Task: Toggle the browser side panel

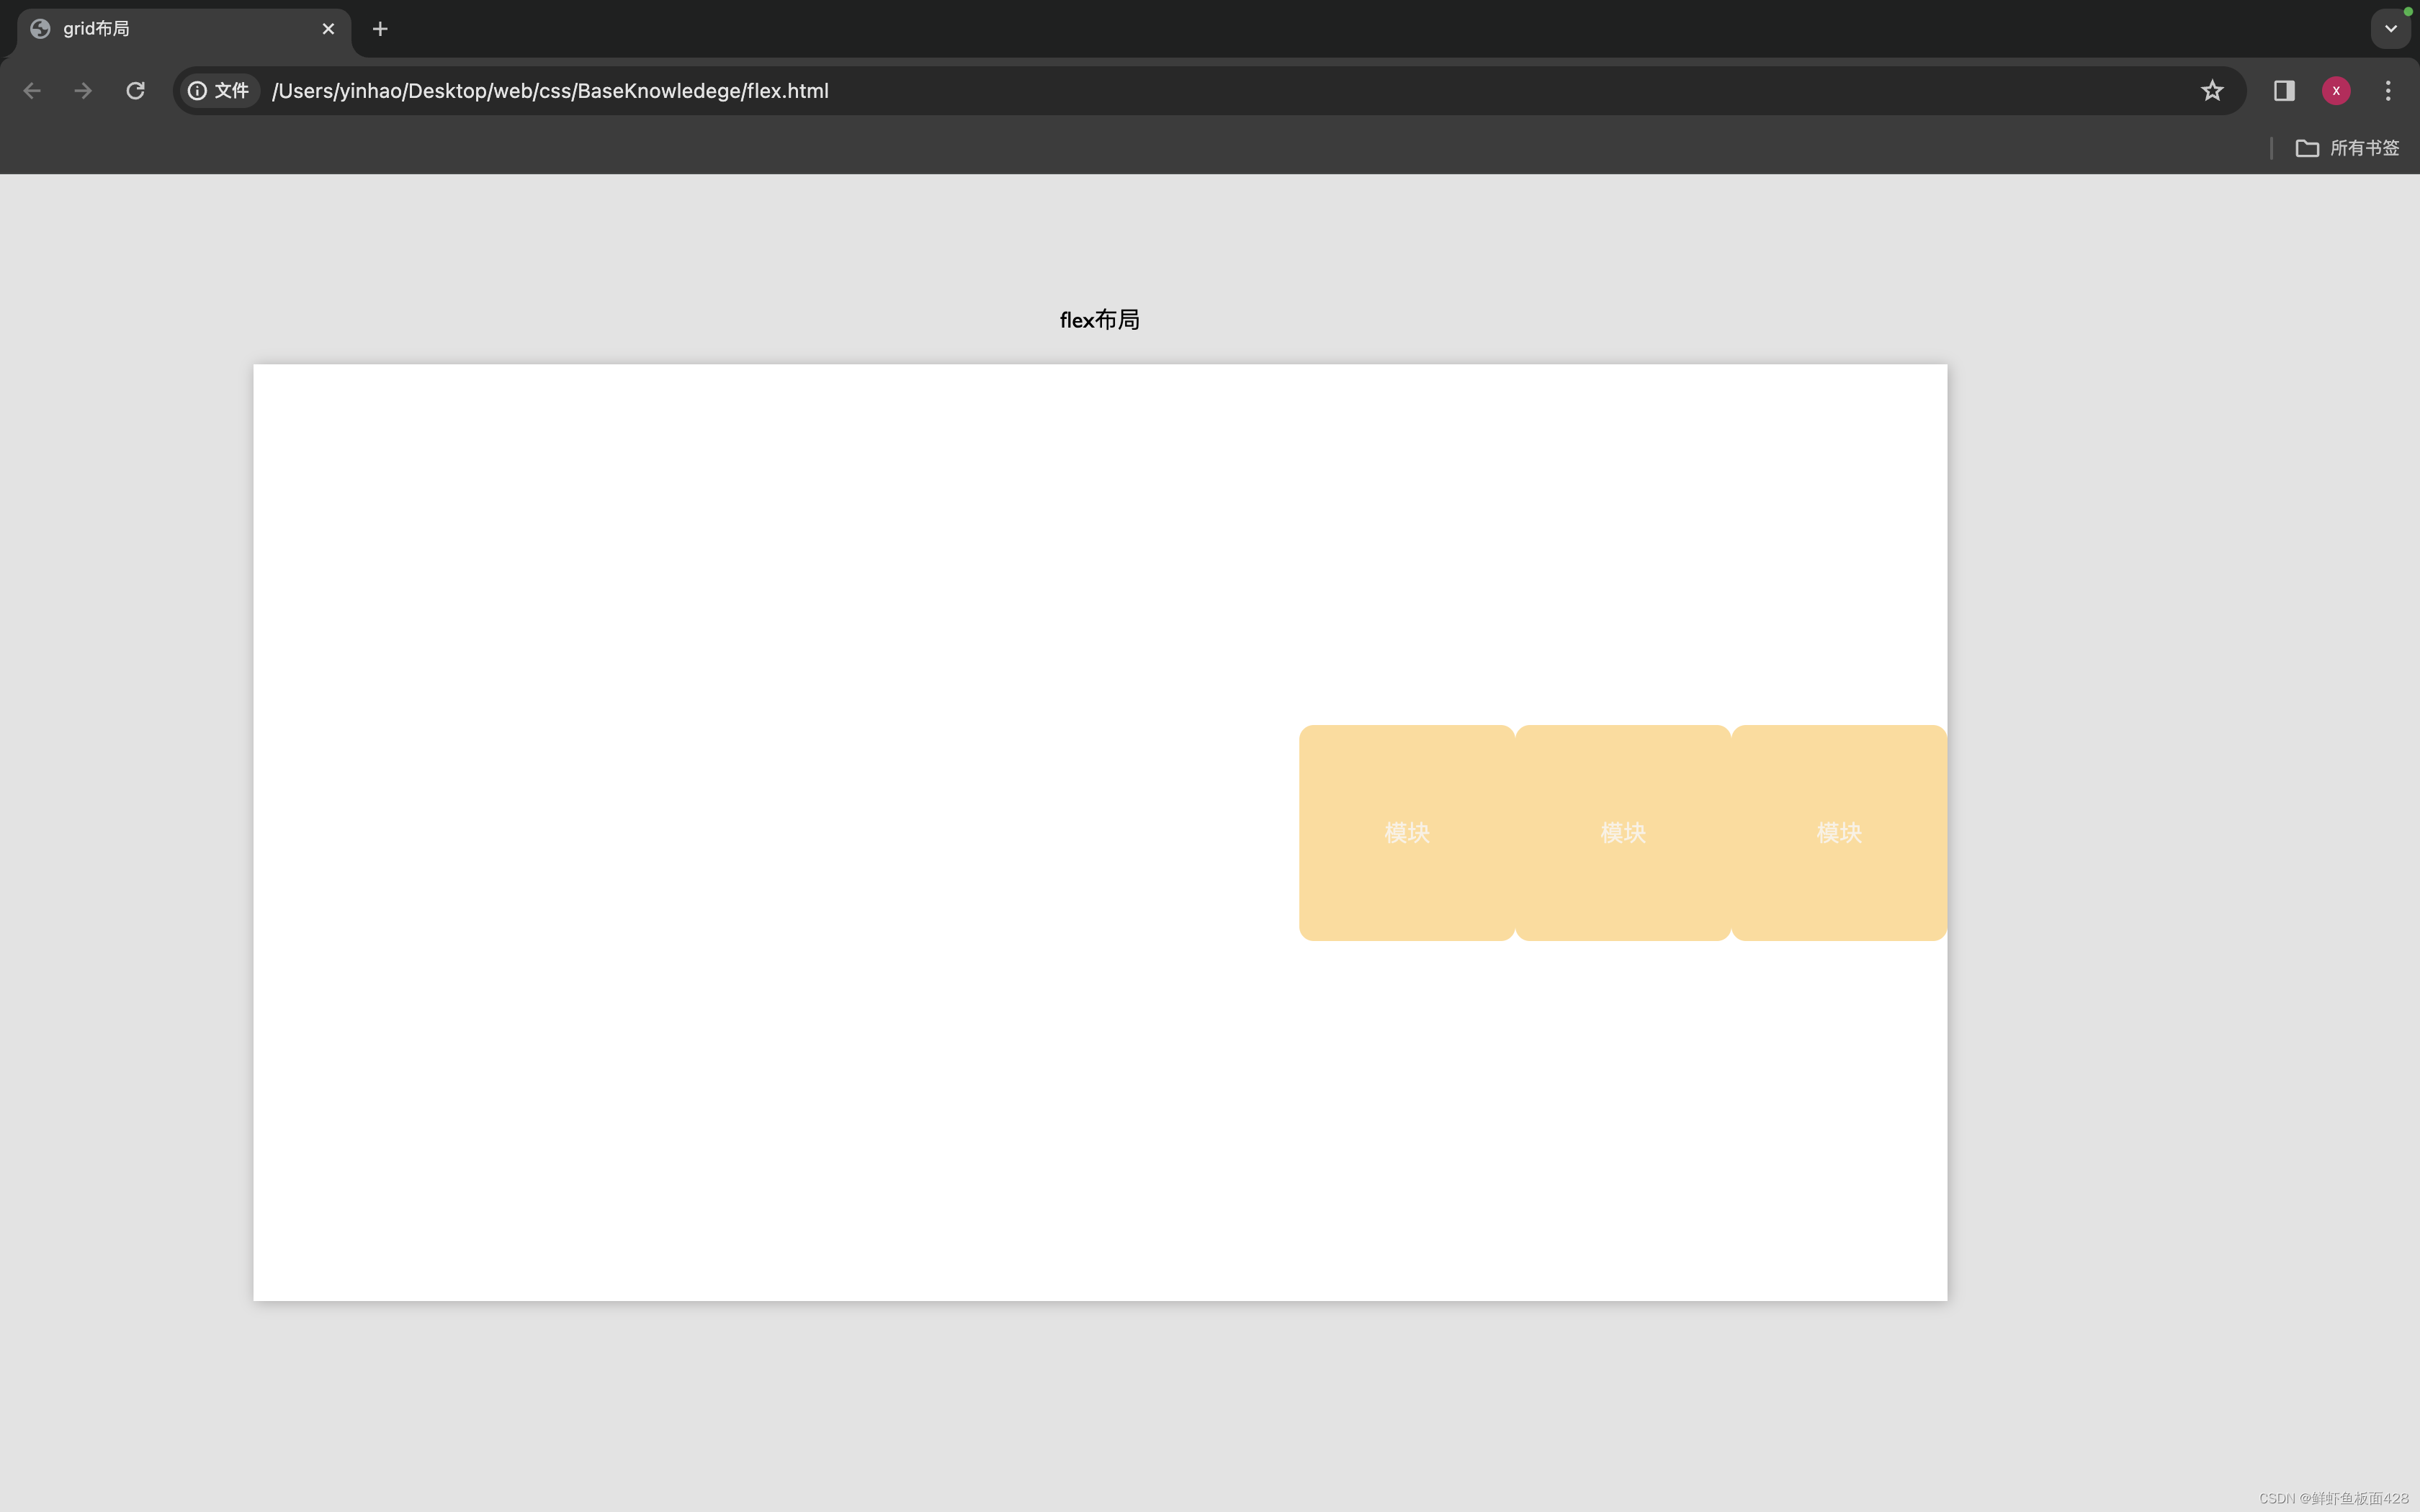Action: (x=2284, y=91)
